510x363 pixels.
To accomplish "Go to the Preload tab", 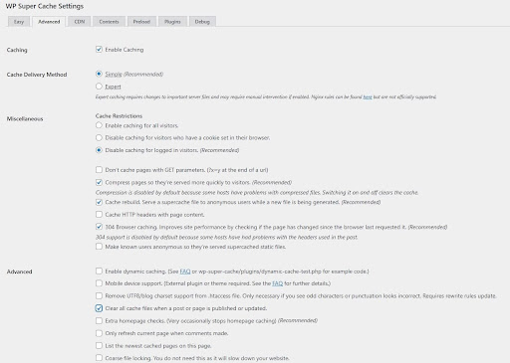I will (x=141, y=22).
